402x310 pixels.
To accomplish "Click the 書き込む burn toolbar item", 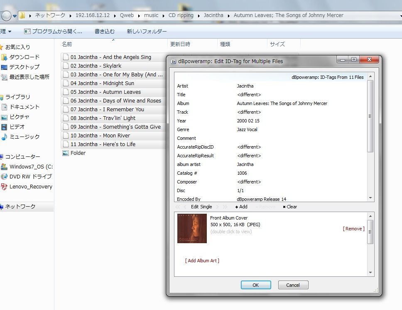I will click(105, 31).
